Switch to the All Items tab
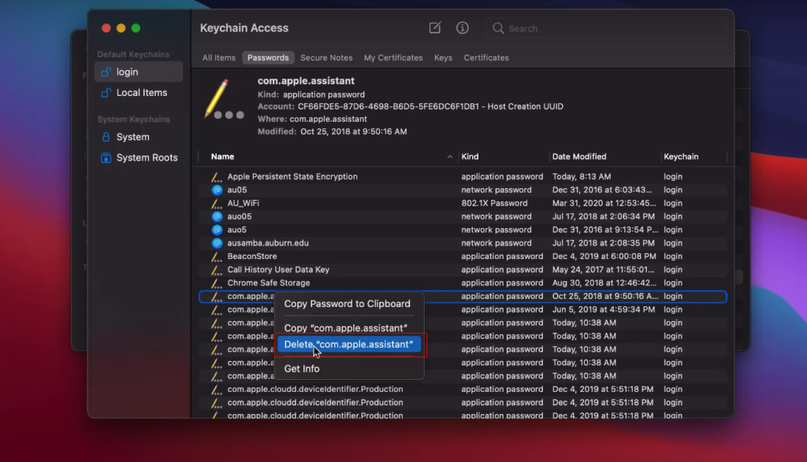Viewport: 807px width, 462px height. coord(218,57)
